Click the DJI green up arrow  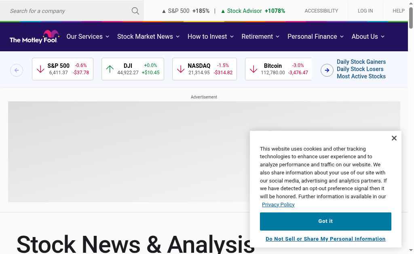click(x=110, y=69)
